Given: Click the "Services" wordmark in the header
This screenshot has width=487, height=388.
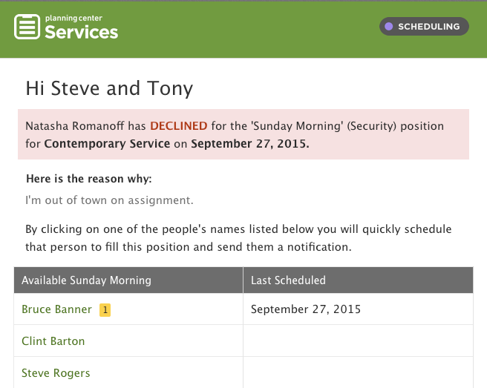Looking at the screenshot, I should pos(81,32).
